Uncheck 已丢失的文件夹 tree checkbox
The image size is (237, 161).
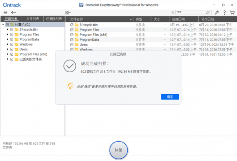(x=12, y=59)
